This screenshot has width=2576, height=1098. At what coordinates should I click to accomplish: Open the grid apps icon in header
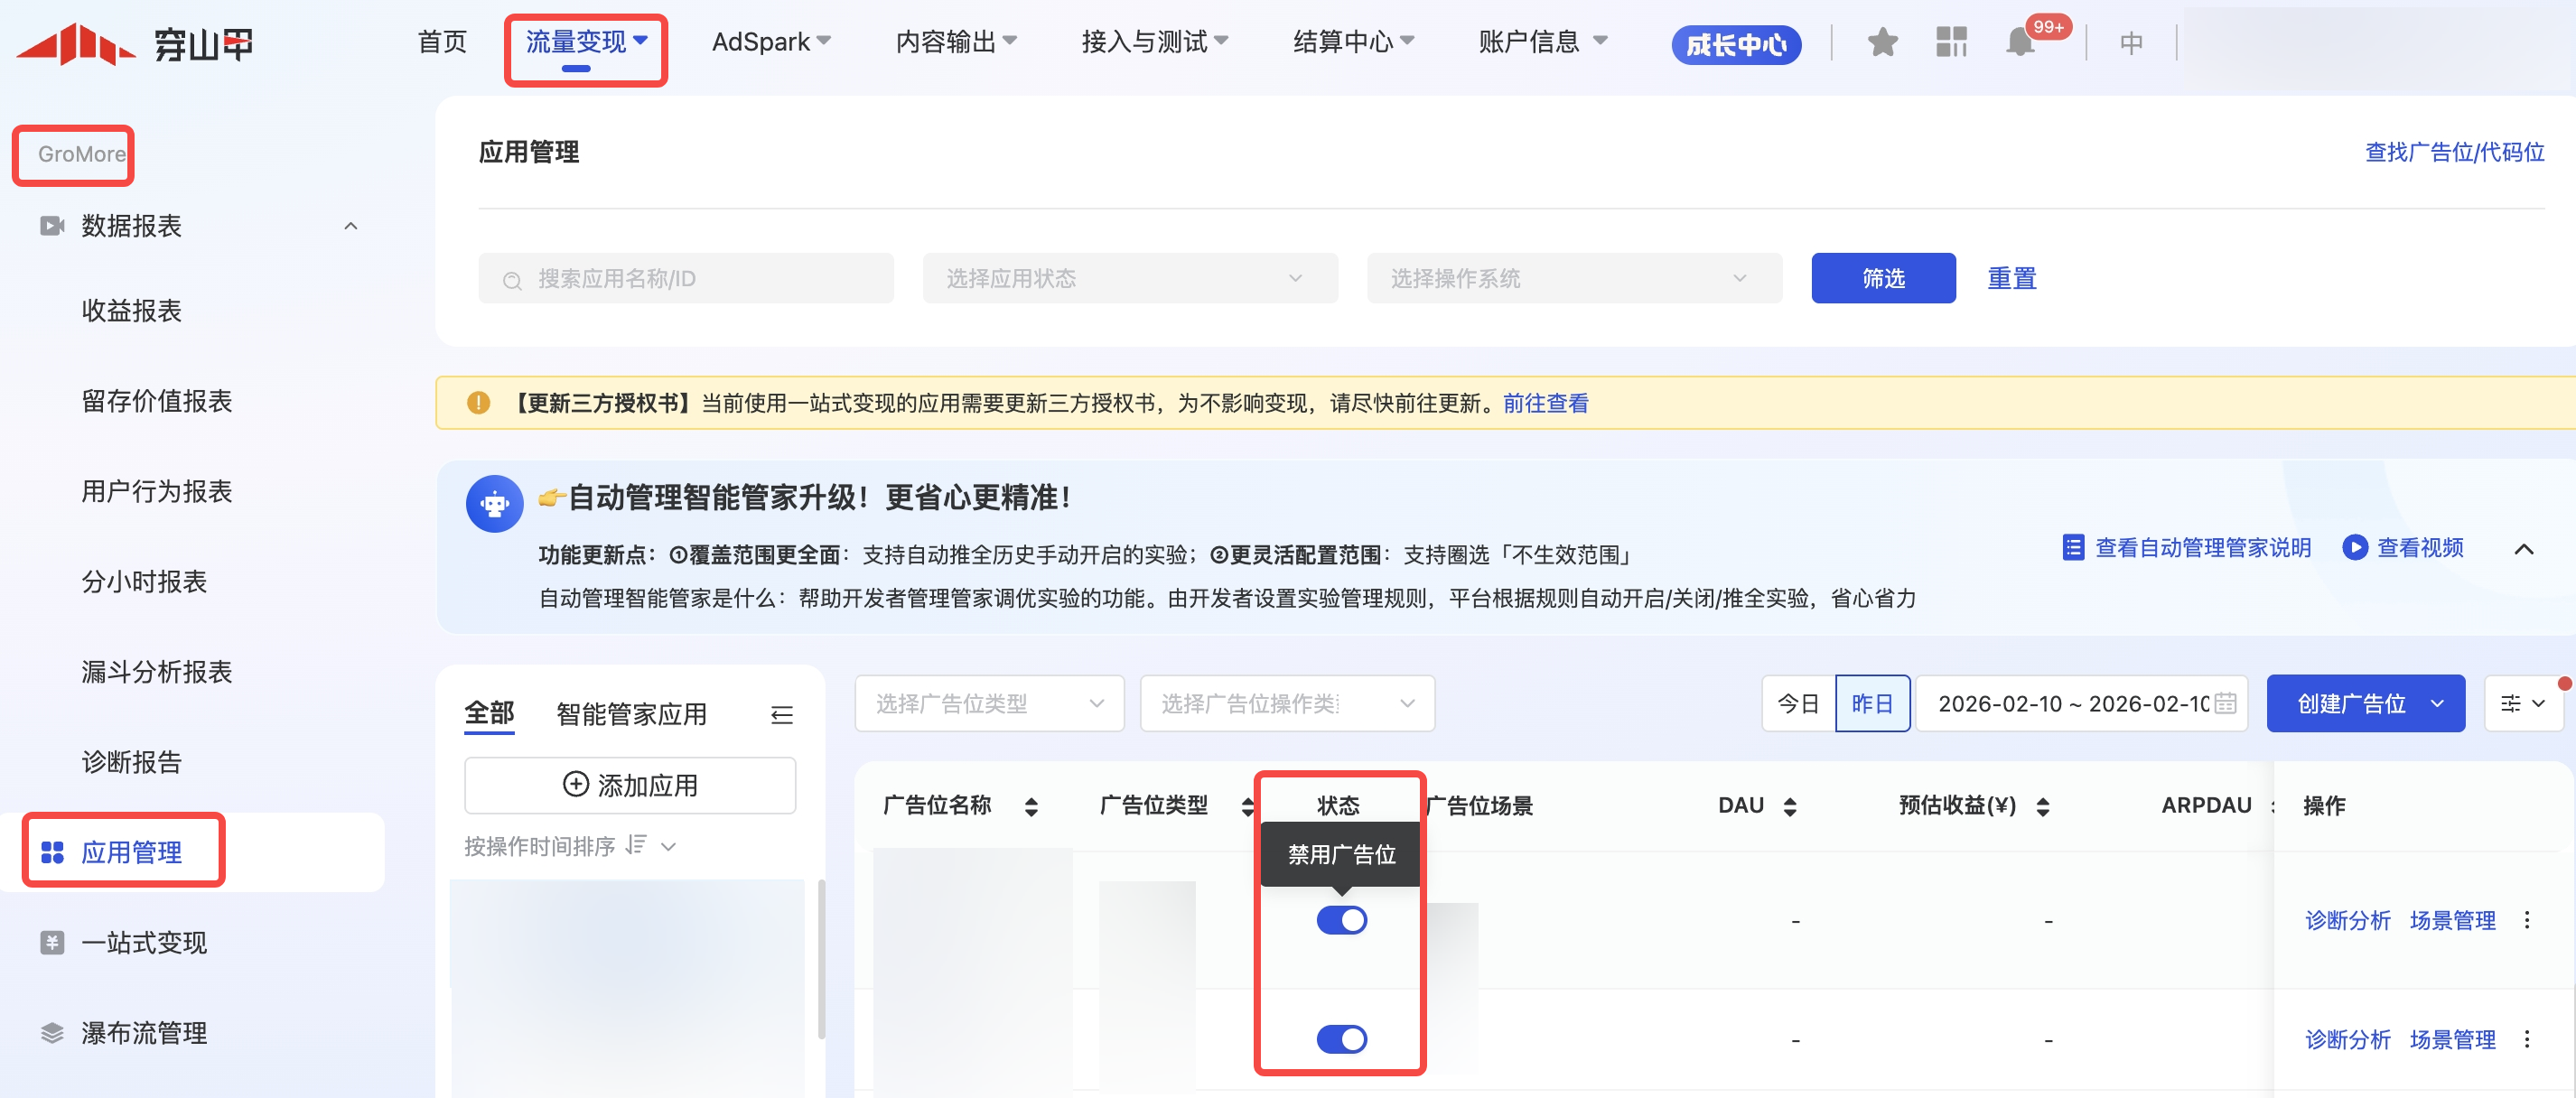(x=1950, y=43)
